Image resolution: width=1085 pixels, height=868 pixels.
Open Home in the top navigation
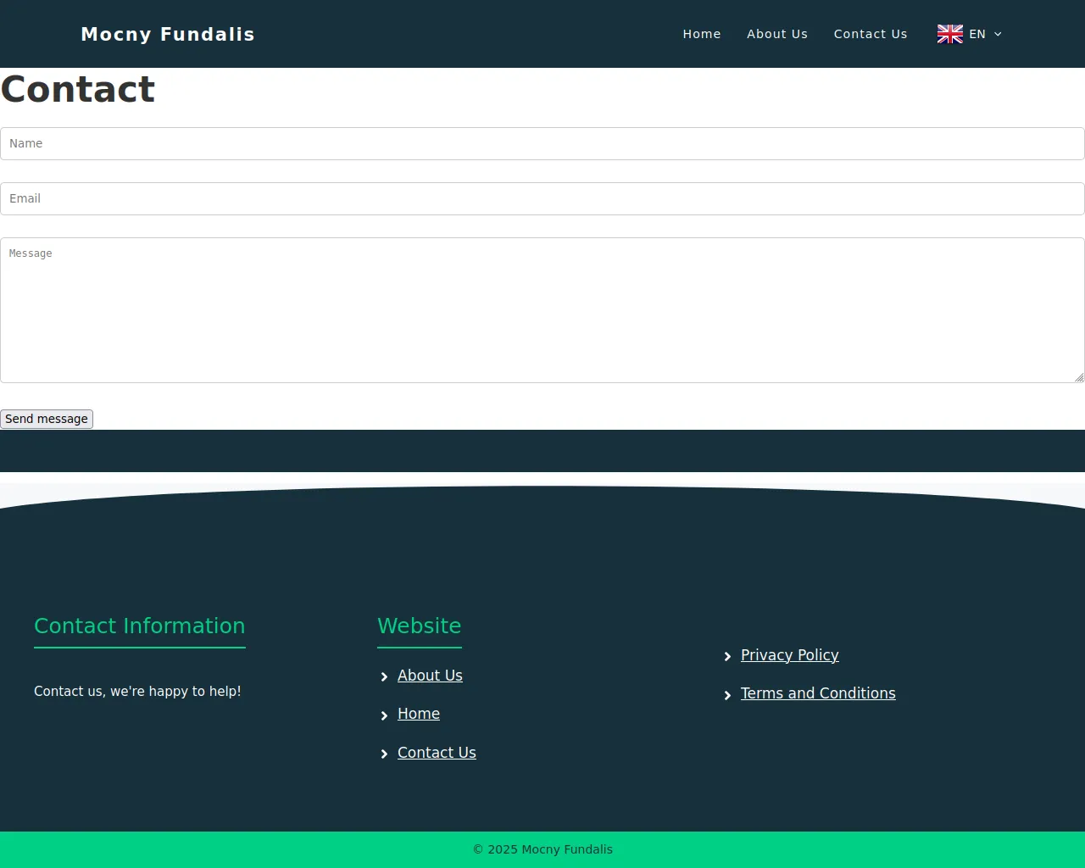pos(701,34)
